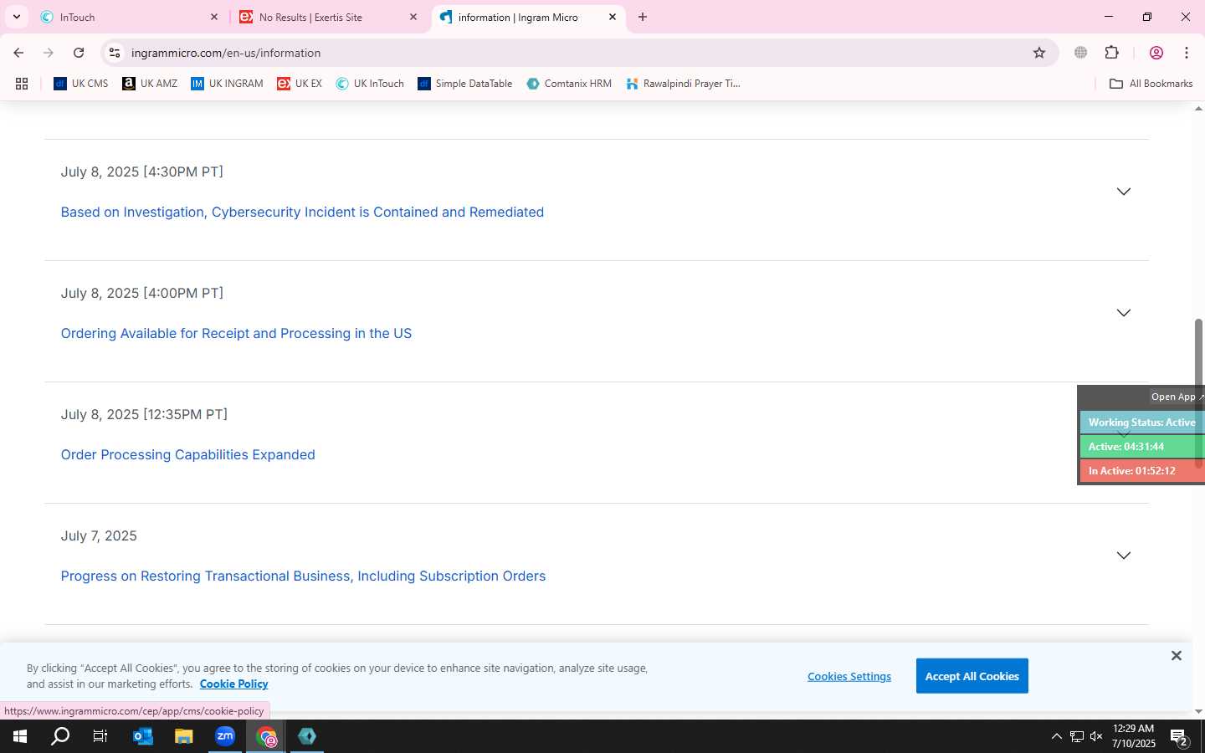The height and width of the screenshot is (753, 1205).
Task: Expand the Cybersecurity Incident Contained entry chevron
Action: click(1124, 192)
